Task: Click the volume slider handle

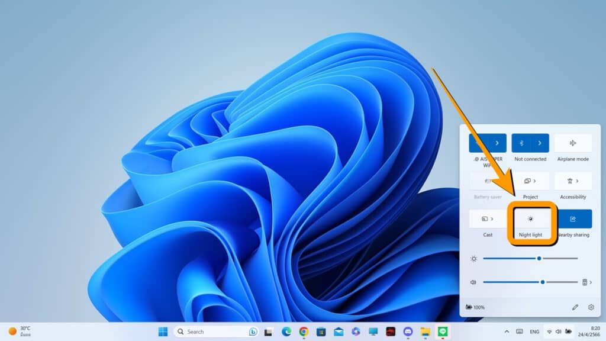Action: [x=543, y=282]
